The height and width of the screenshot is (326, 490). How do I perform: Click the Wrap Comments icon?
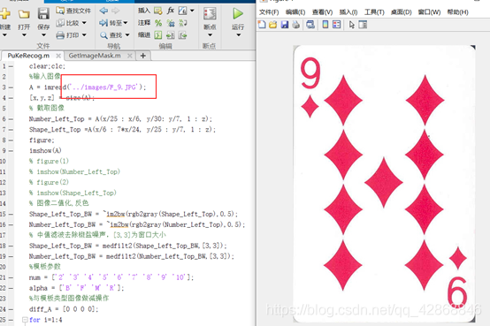coord(183,23)
